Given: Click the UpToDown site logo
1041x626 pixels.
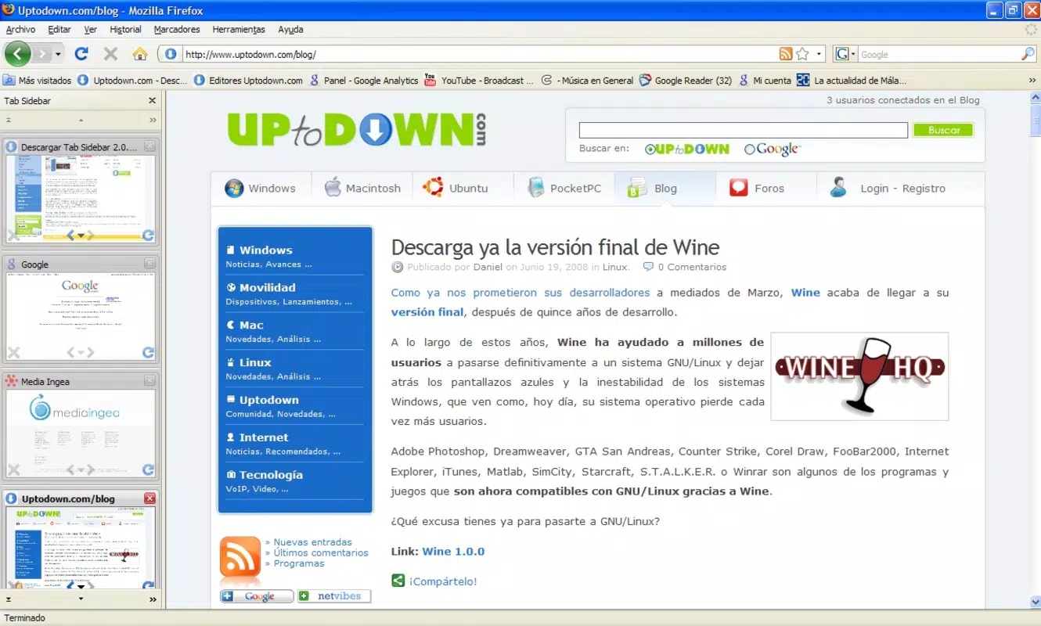Looking at the screenshot, I should pyautogui.click(x=357, y=130).
